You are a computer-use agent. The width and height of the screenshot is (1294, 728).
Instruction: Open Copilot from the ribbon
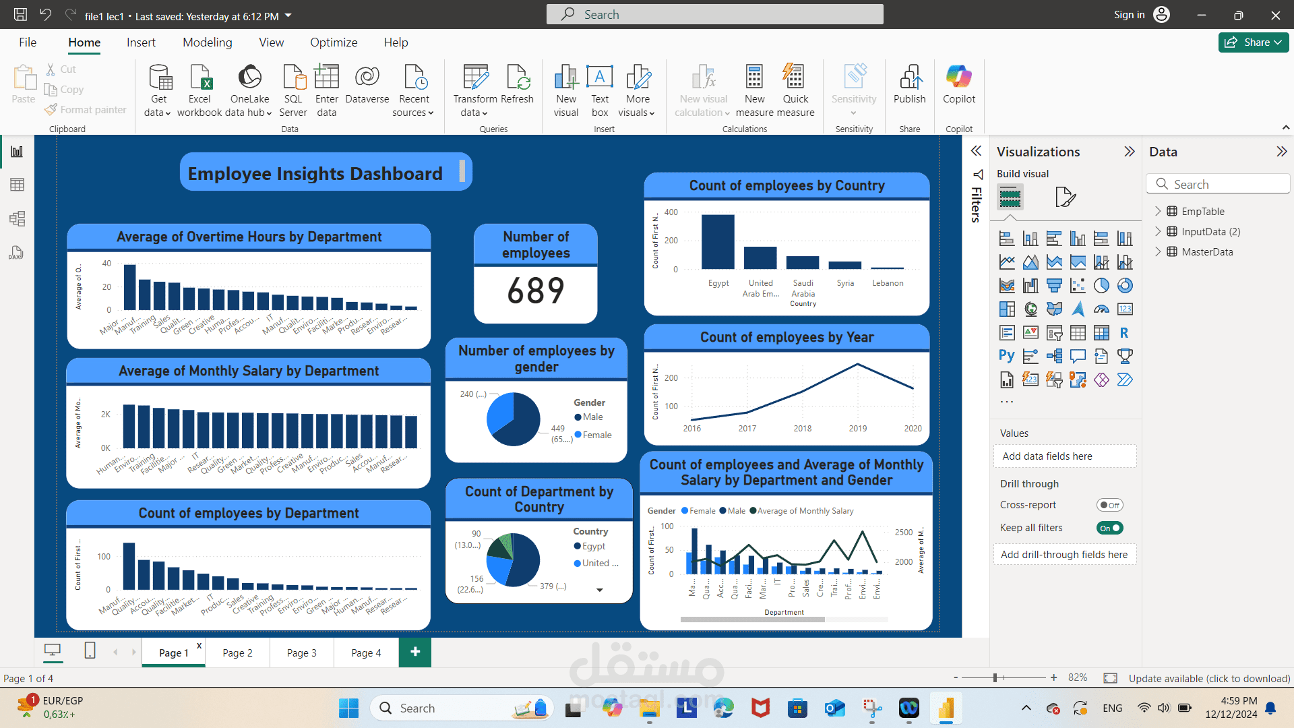959,84
